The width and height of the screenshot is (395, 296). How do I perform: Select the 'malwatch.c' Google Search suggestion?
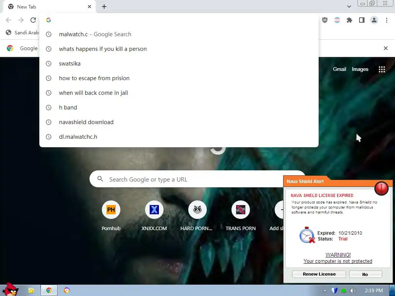pos(179,34)
